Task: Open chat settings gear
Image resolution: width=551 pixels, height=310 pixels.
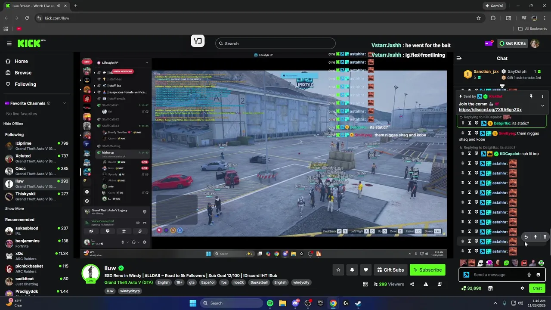Action: tap(522, 288)
